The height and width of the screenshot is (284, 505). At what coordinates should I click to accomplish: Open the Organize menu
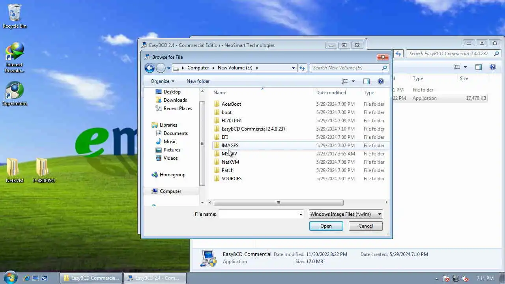(162, 81)
